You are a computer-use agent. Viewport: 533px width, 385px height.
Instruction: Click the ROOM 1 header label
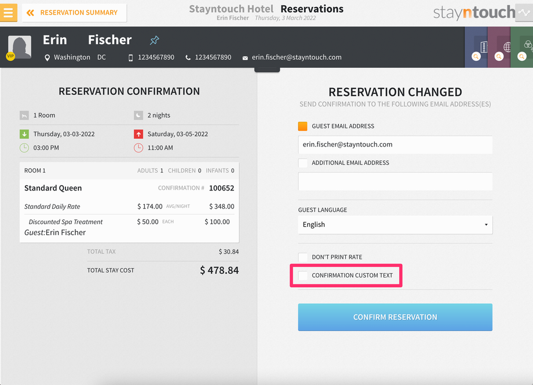35,171
